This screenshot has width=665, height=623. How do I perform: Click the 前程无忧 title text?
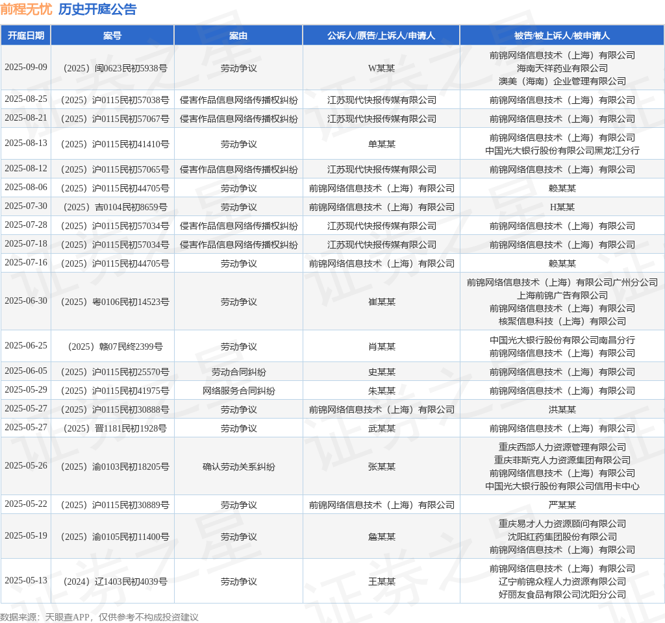(x=26, y=9)
